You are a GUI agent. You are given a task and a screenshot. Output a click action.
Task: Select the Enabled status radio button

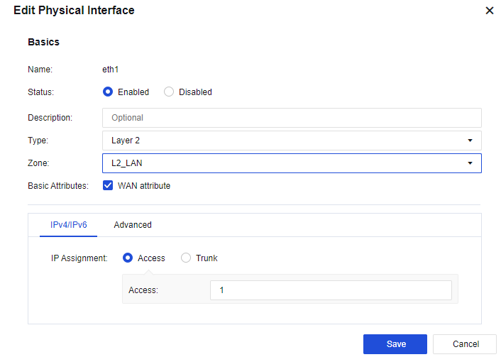tap(109, 92)
